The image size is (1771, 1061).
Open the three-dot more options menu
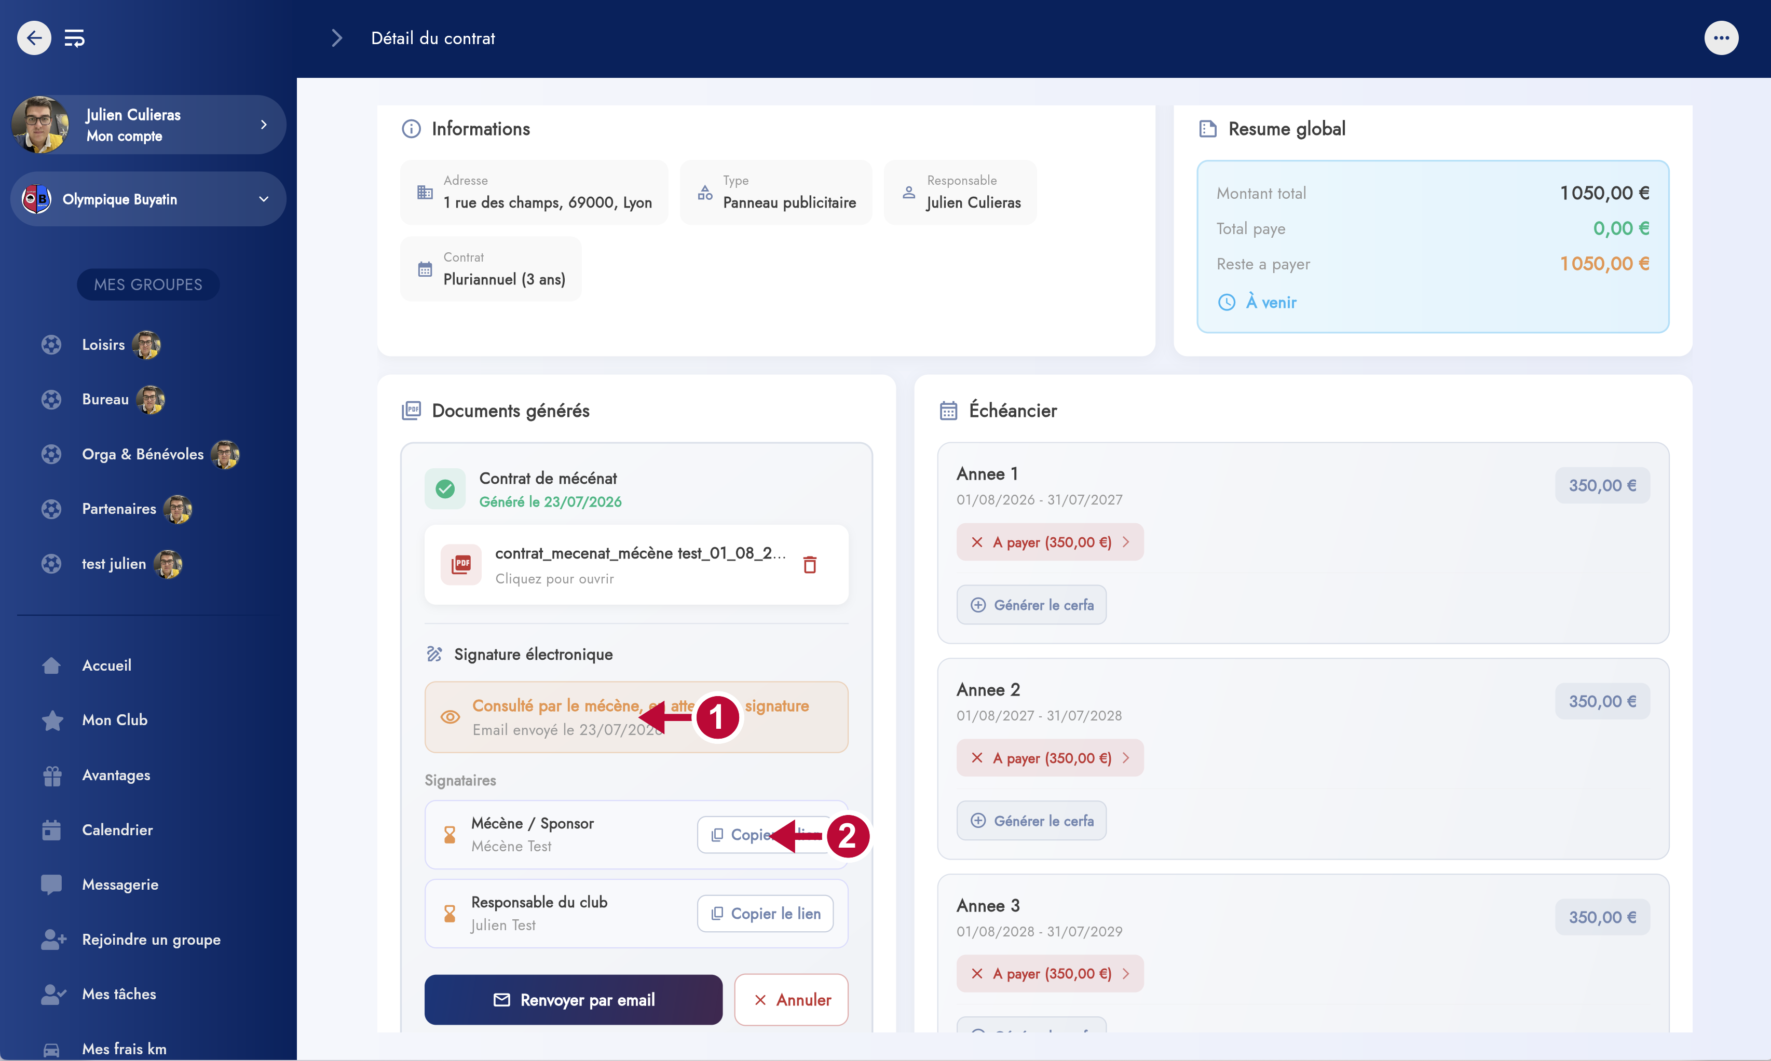point(1721,38)
